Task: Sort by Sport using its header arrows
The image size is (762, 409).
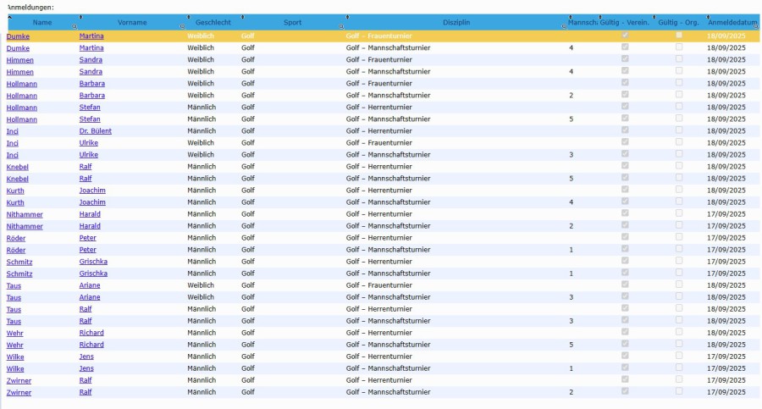Action: (243, 17)
